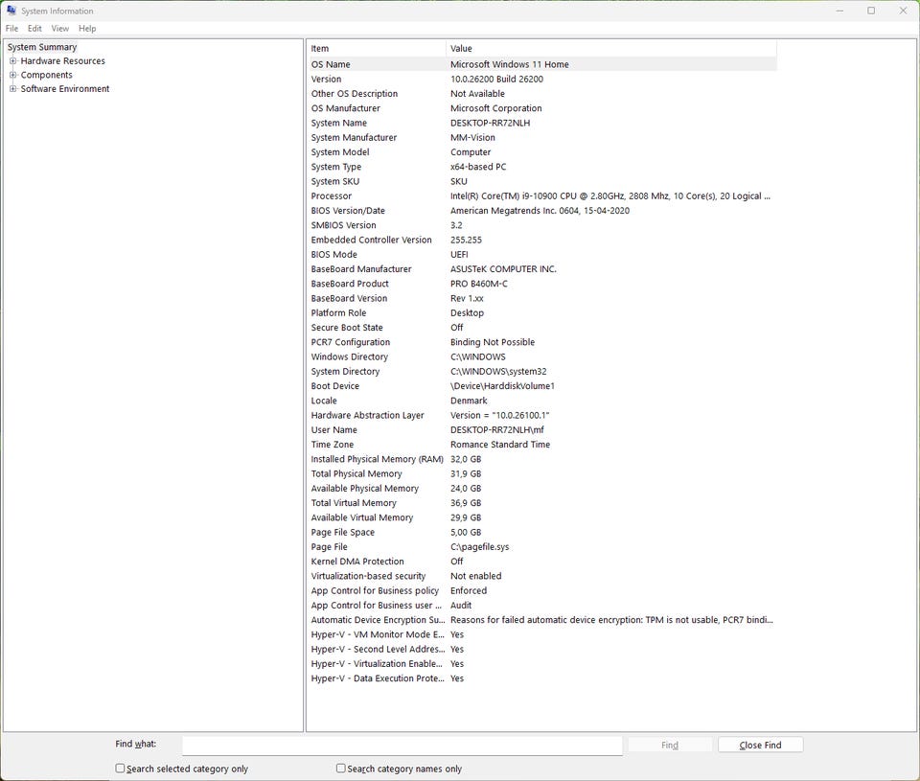Click 'C:\WINDOWS\system32' value
The height and width of the screenshot is (781, 920).
pyautogui.click(x=498, y=372)
